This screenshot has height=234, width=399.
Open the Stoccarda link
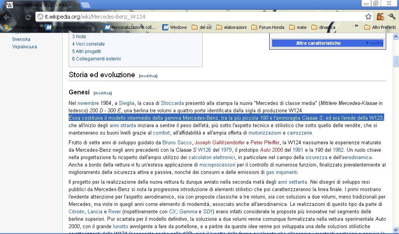pos(172,103)
